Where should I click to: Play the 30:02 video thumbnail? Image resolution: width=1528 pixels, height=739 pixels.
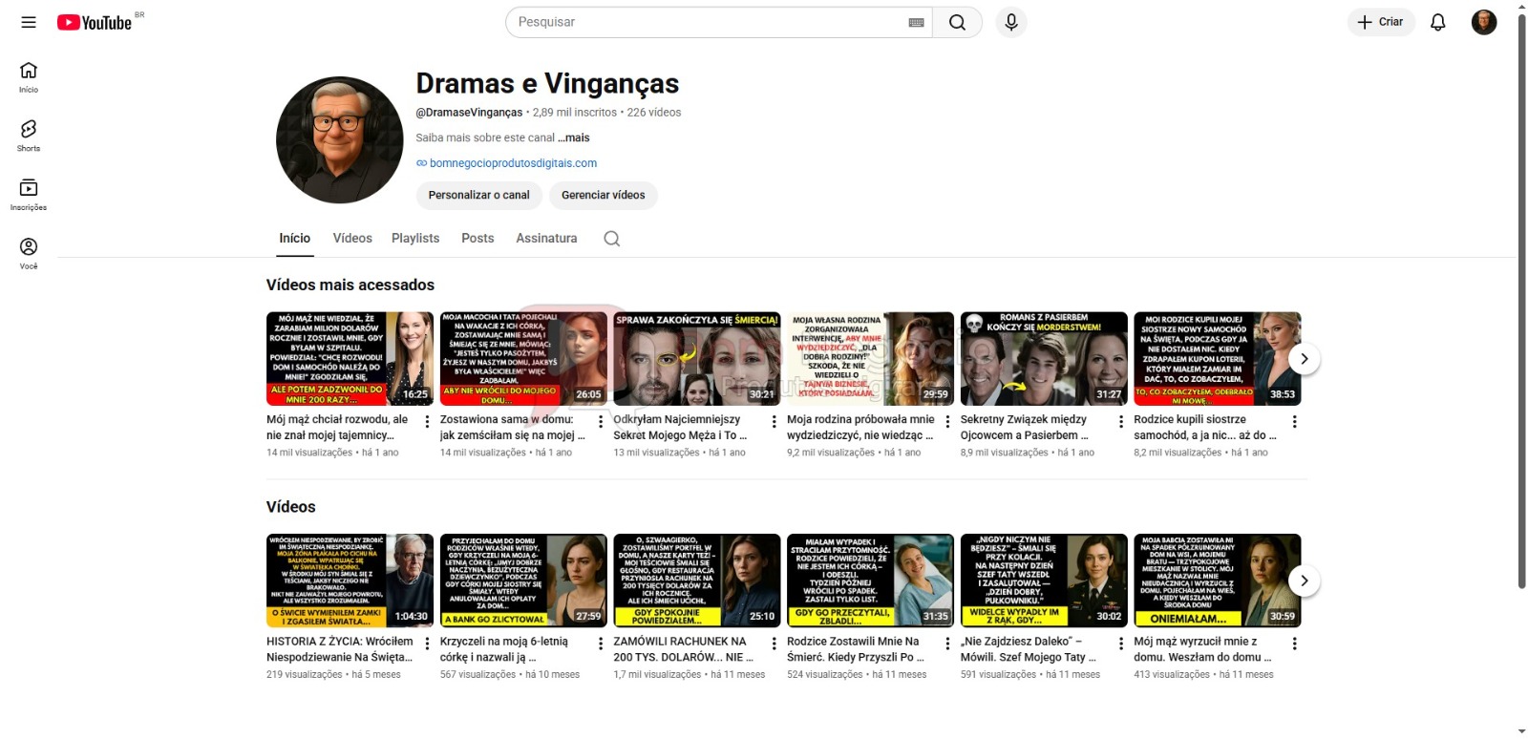pyautogui.click(x=1044, y=581)
